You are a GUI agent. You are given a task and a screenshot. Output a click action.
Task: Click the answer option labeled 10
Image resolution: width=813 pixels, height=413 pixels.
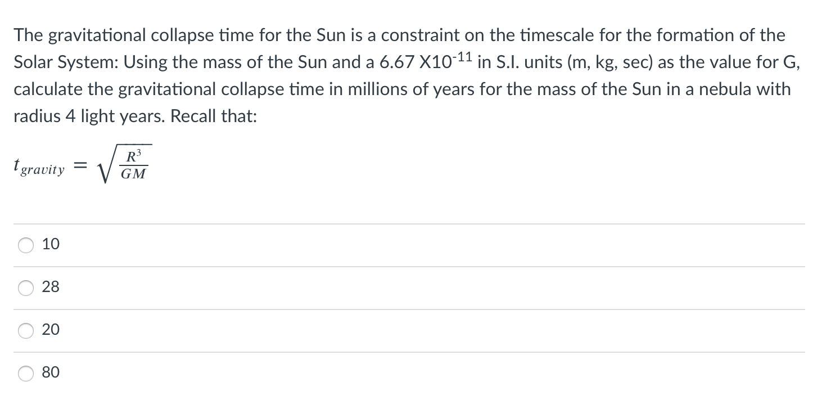point(51,245)
